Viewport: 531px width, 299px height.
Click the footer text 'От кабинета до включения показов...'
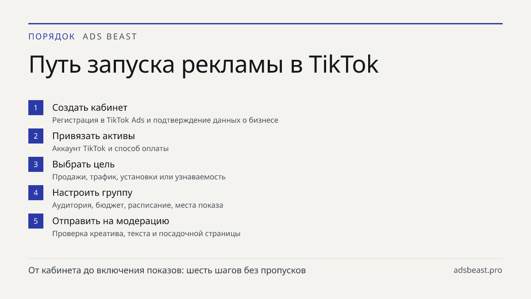(x=167, y=270)
